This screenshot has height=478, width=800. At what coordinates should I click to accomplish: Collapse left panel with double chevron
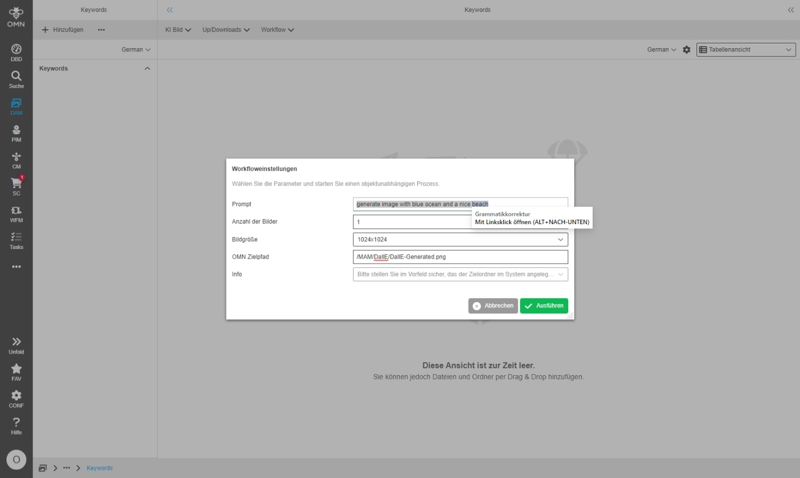point(170,10)
